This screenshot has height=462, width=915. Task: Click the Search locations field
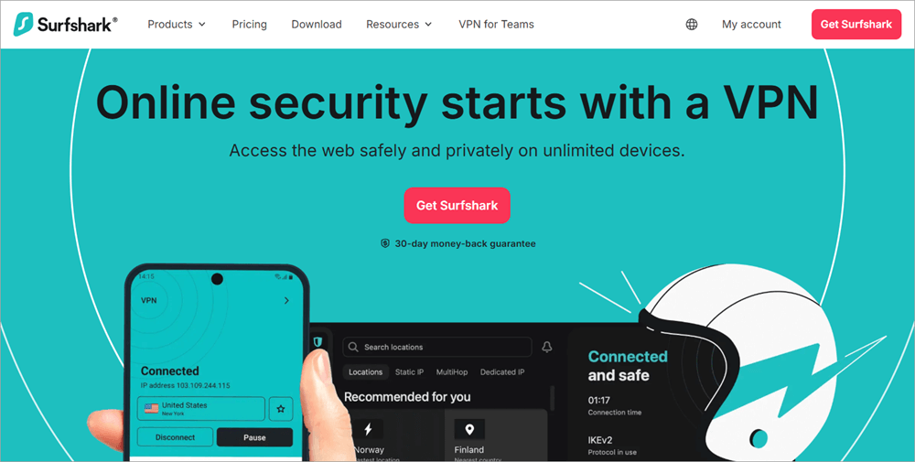point(437,347)
